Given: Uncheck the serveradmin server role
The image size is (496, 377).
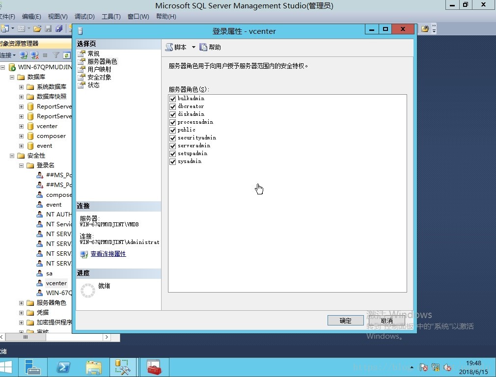Looking at the screenshot, I should click(x=173, y=146).
